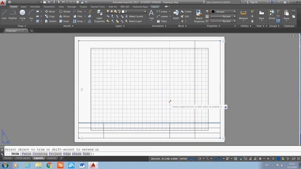Select the Arc tool
The width and height of the screenshot is (301, 169).
(32, 15)
